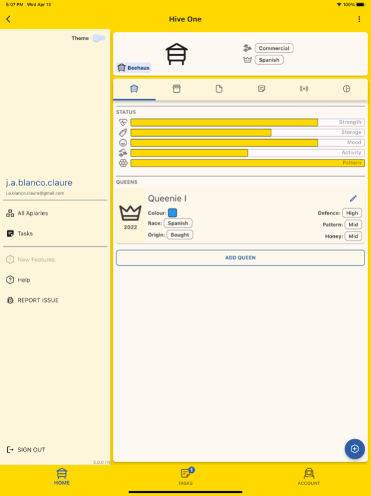The height and width of the screenshot is (496, 371).
Task: Go to HOME in bottom navigation
Action: coord(62,477)
